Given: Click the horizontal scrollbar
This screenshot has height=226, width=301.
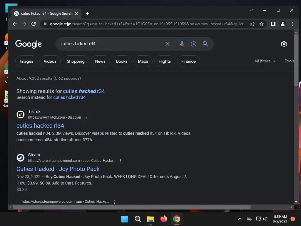Looking at the screenshot, I should (x=131, y=207).
